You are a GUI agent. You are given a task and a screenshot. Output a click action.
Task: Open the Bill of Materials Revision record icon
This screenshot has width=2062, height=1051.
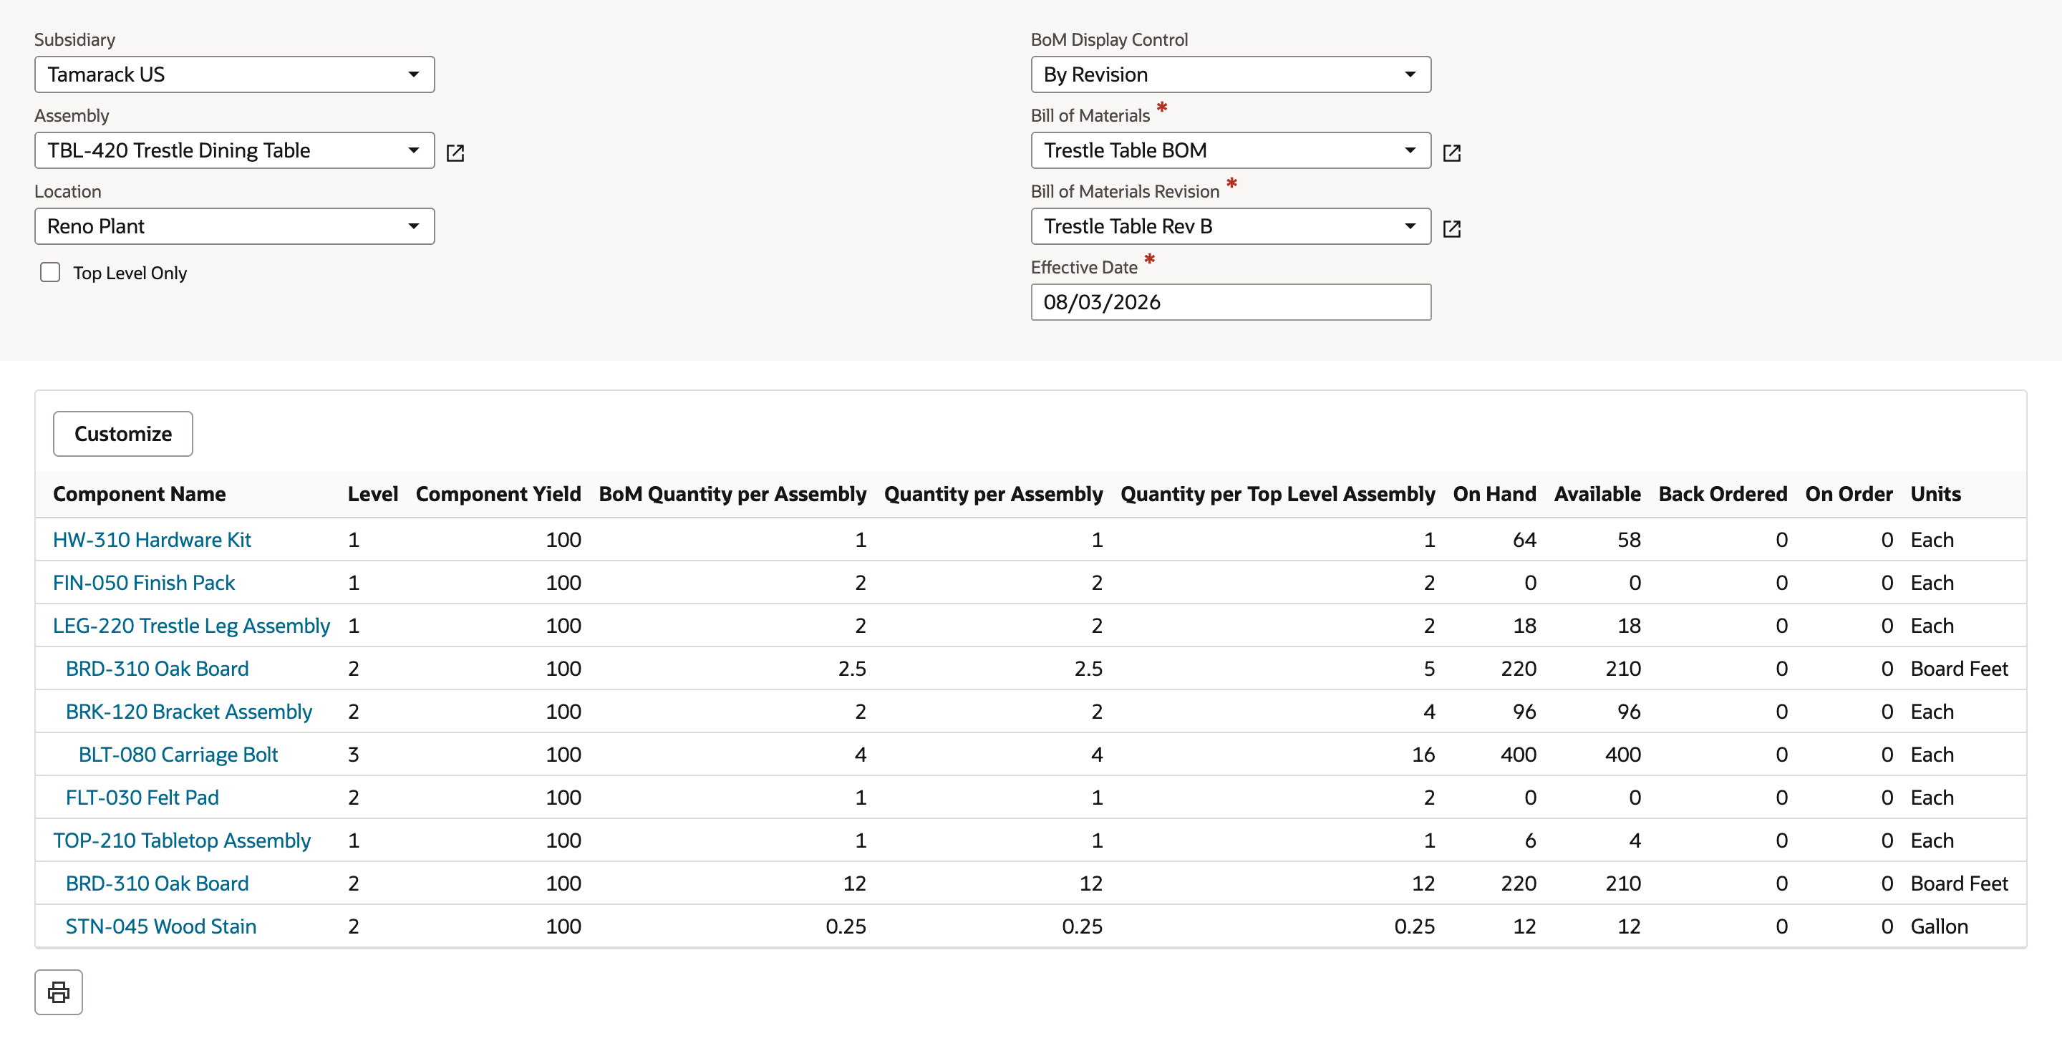pyautogui.click(x=1451, y=228)
